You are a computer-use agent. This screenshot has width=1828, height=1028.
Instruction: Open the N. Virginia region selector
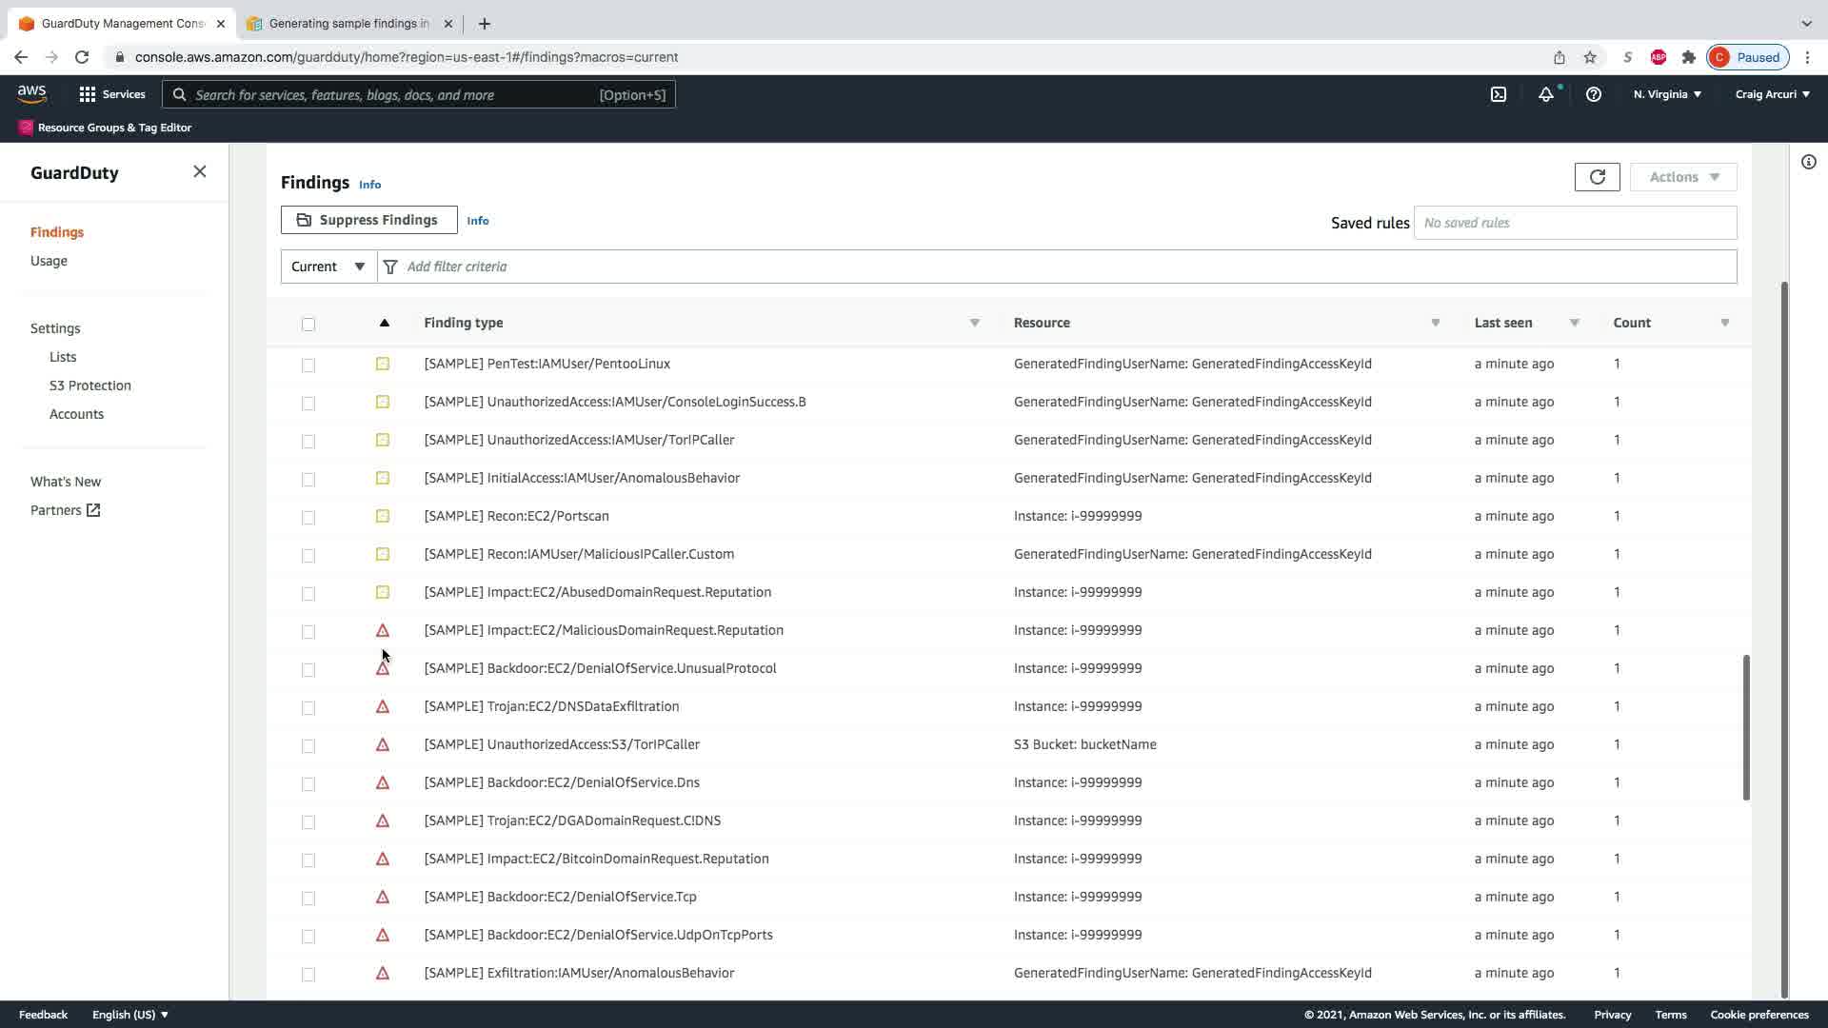(1666, 94)
